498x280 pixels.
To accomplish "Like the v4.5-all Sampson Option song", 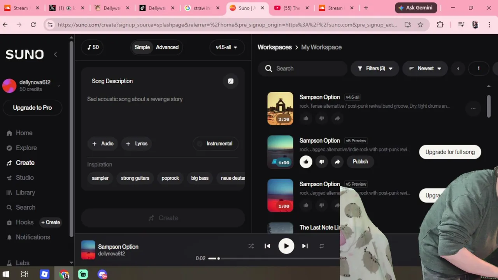I will pyautogui.click(x=306, y=118).
